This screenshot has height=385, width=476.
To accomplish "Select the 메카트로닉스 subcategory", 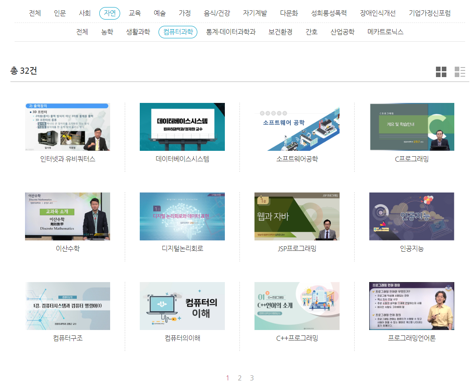I will coord(385,32).
